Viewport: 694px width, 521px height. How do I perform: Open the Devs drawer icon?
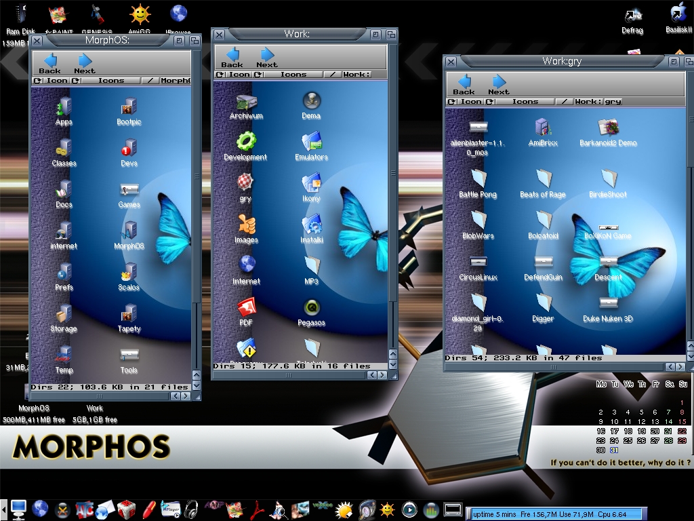[129, 153]
